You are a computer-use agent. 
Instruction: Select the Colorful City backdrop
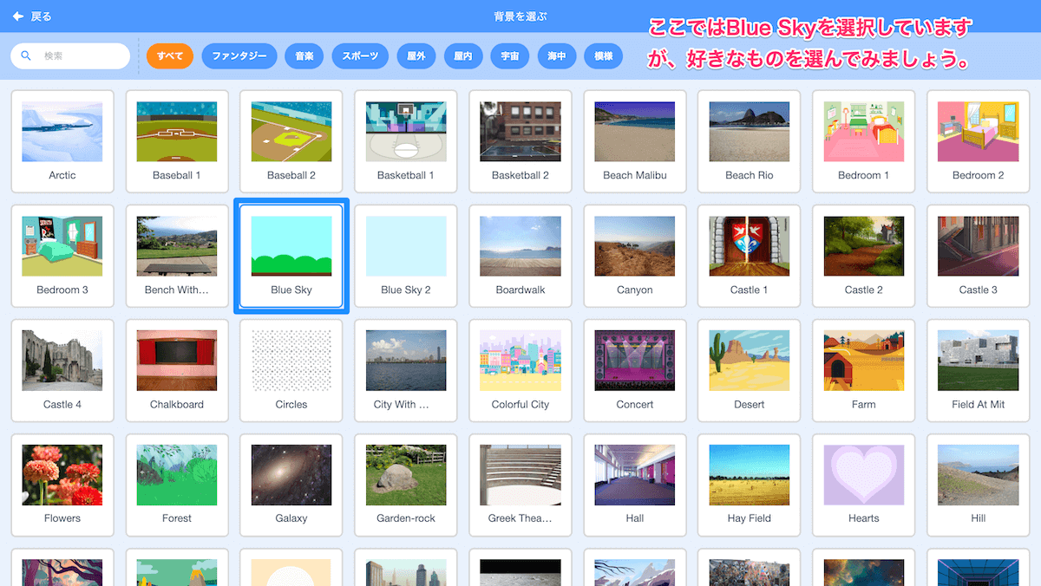(520, 370)
